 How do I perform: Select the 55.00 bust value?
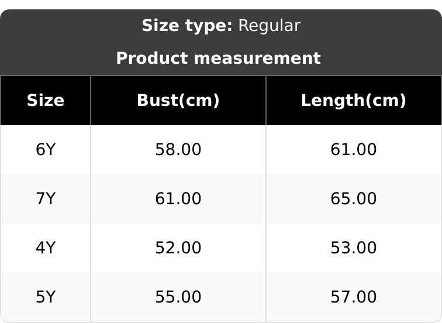tap(178, 297)
